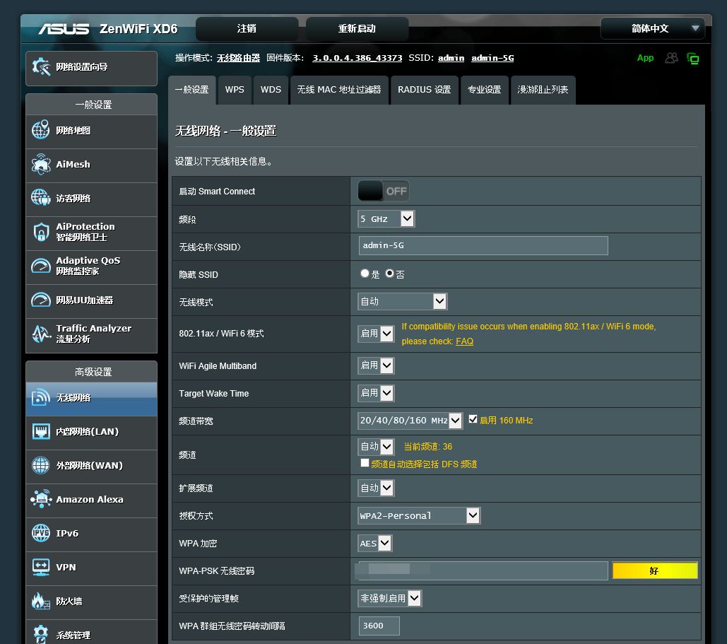
Task: Click the admin SSID link in header
Action: point(451,58)
